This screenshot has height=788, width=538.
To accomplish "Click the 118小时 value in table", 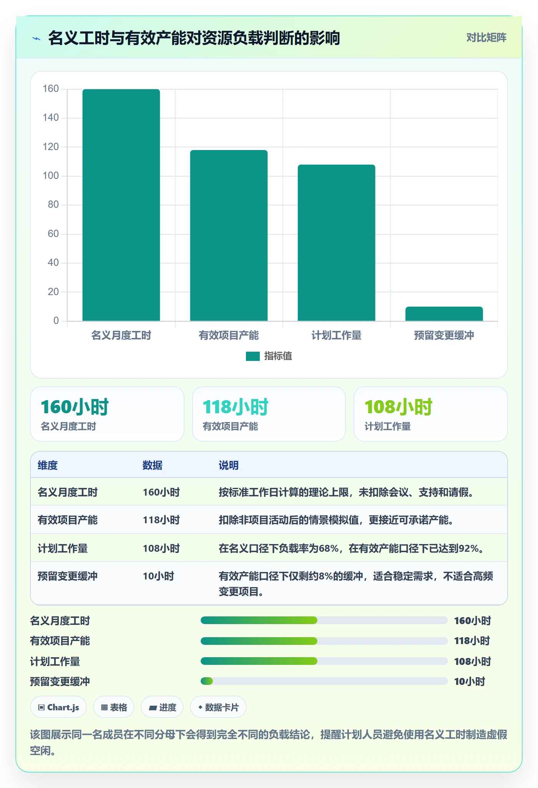I will [161, 520].
